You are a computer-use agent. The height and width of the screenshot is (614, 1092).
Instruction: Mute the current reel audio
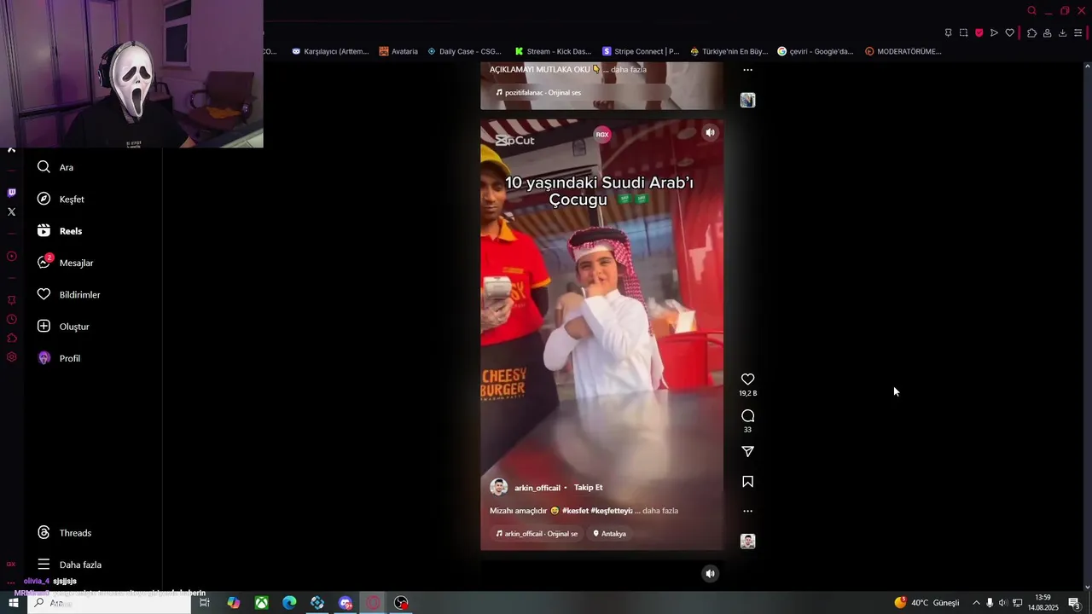[x=710, y=132]
